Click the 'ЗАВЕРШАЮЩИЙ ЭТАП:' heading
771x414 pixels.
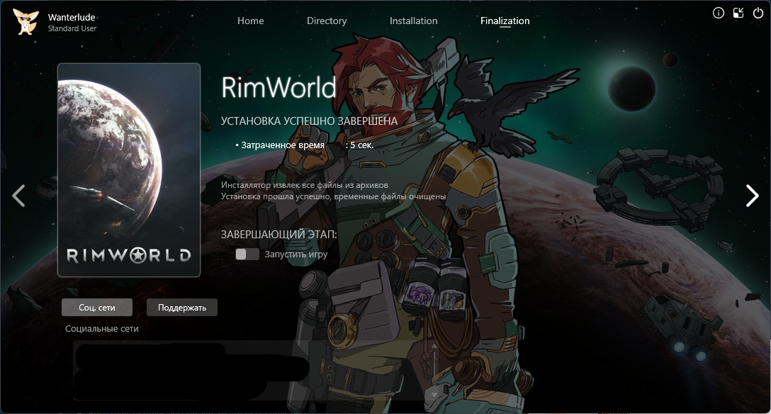[x=278, y=235]
